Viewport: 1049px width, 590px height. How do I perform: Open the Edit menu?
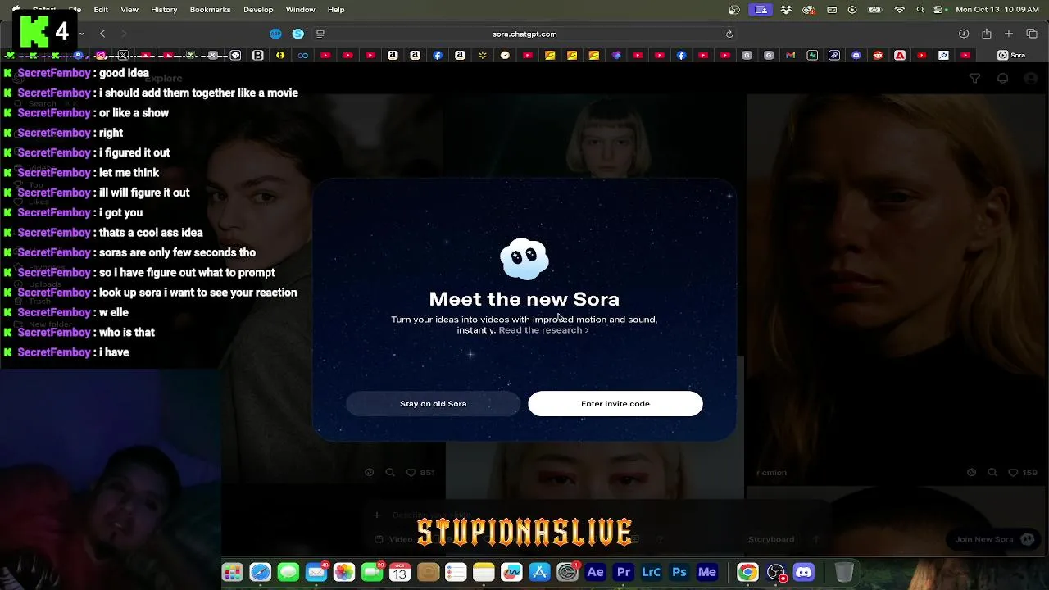101,10
